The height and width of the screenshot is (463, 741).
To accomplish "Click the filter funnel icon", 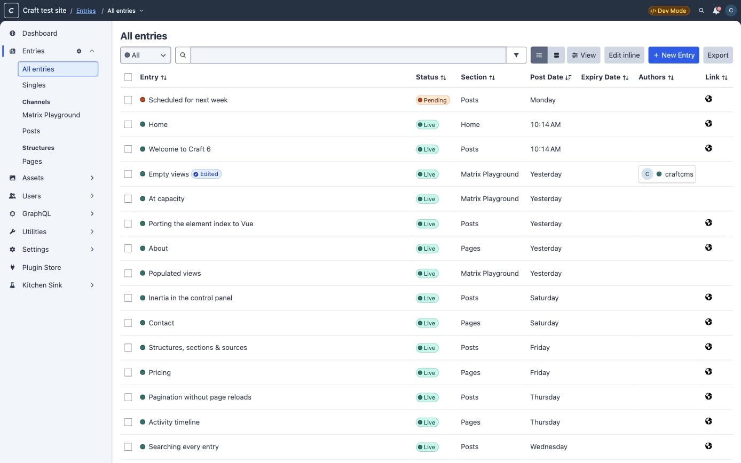I will pyautogui.click(x=516, y=55).
